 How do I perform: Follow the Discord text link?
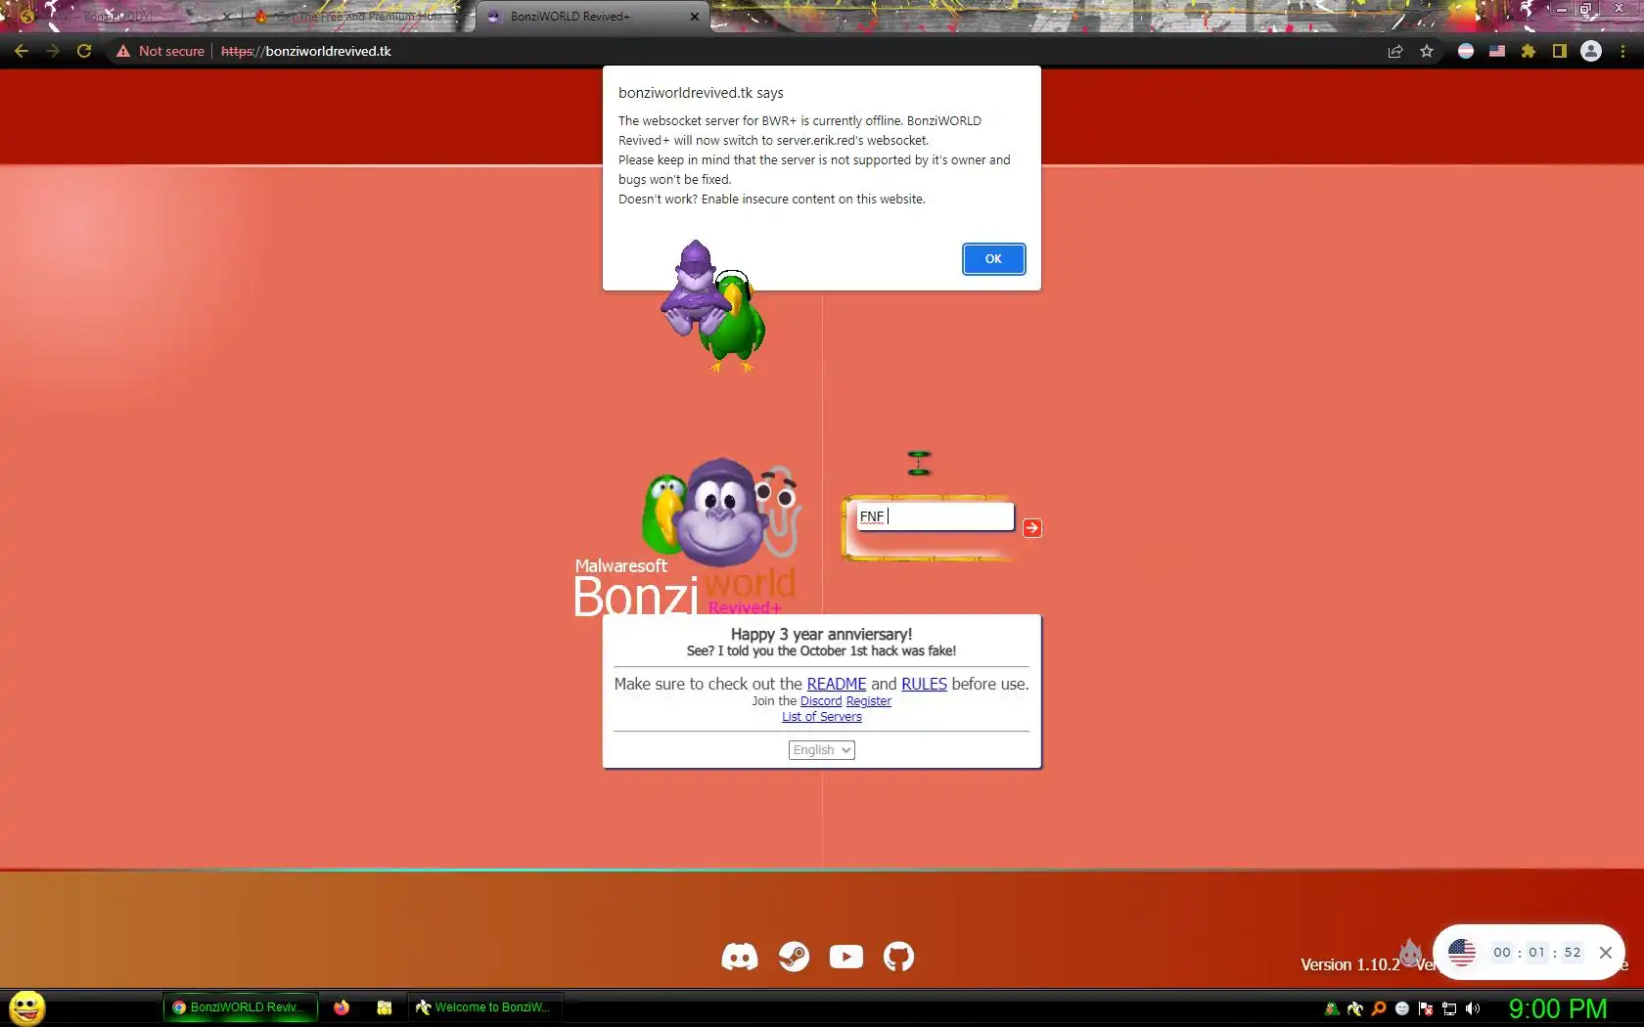coord(821,701)
